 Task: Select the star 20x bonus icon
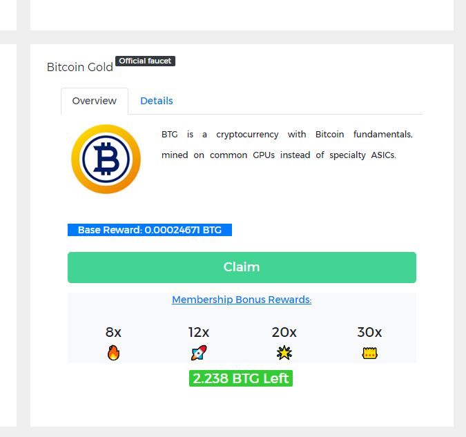click(284, 353)
